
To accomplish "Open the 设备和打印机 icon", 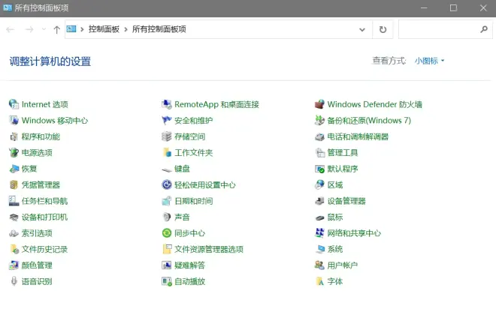I will click(x=14, y=217).
